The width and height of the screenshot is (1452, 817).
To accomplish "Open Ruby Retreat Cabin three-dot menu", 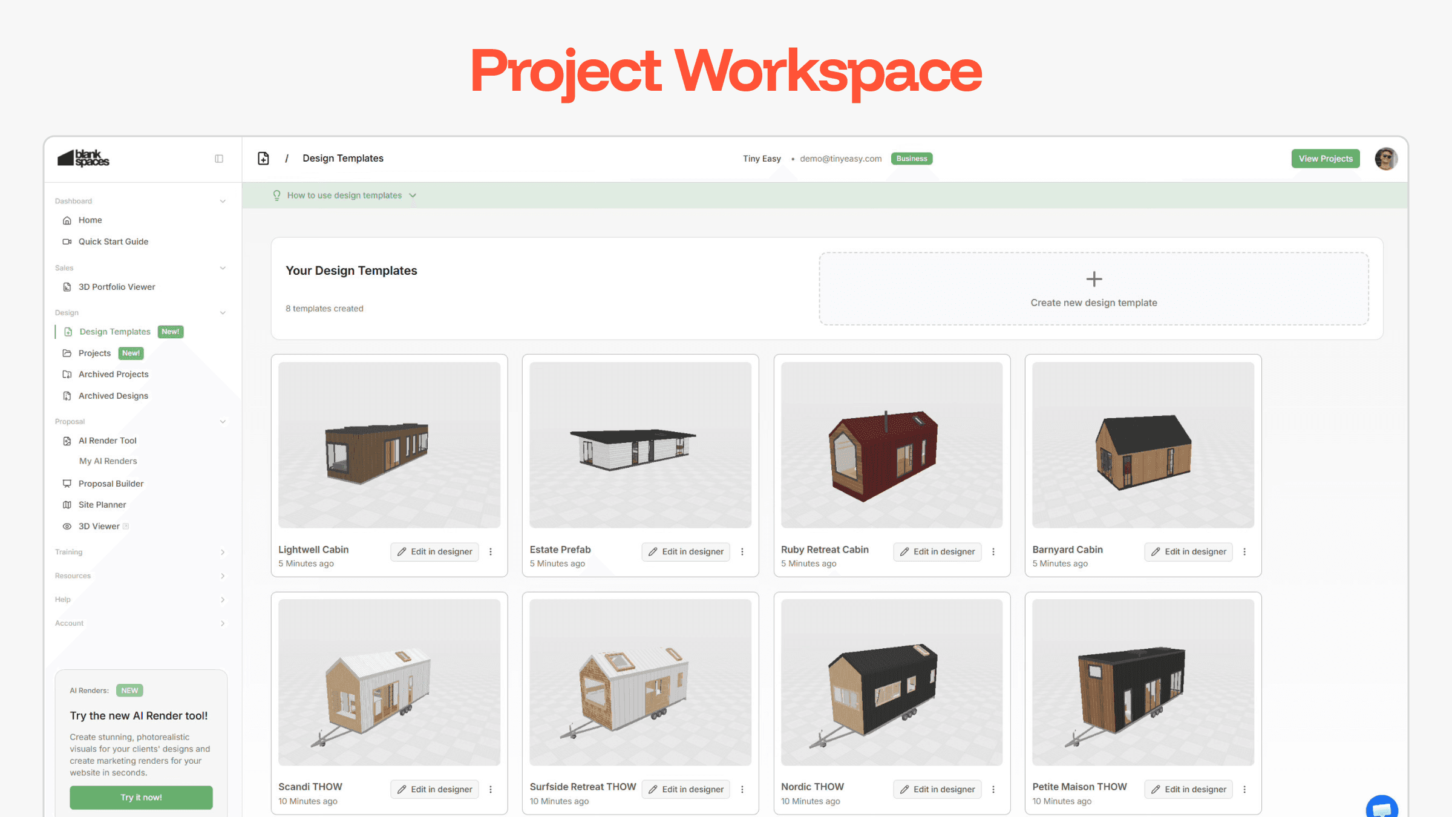I will (993, 552).
